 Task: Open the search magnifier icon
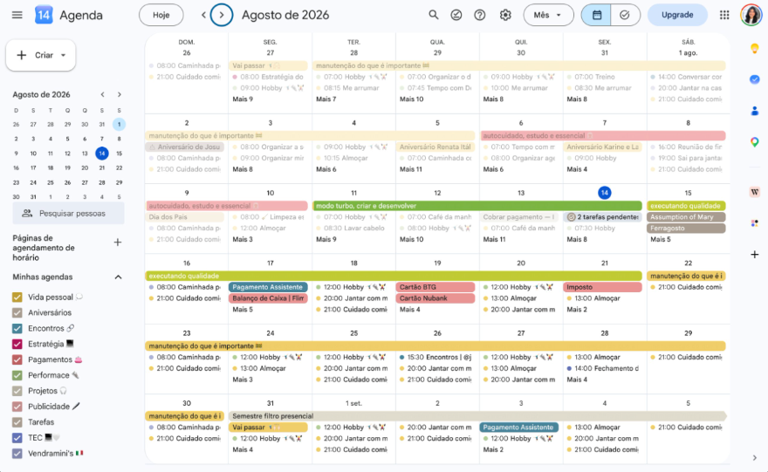click(434, 15)
